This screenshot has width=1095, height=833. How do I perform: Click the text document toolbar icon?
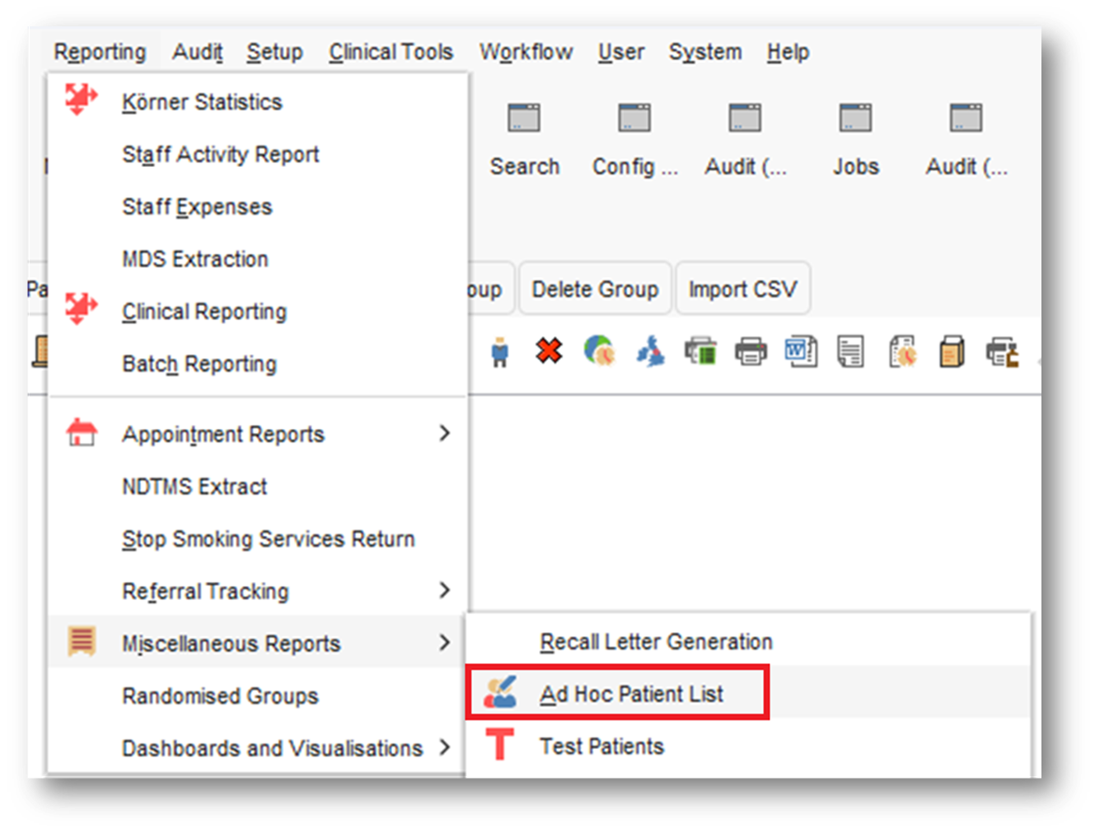coord(851,351)
